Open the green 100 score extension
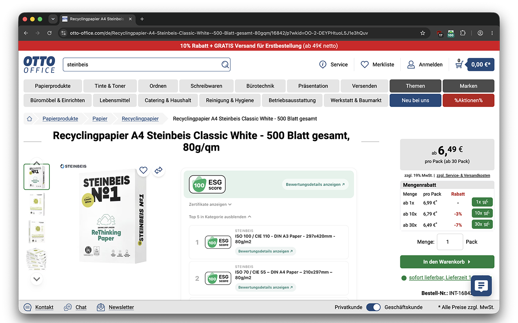Screen dimensions: 518x323 coord(451,34)
